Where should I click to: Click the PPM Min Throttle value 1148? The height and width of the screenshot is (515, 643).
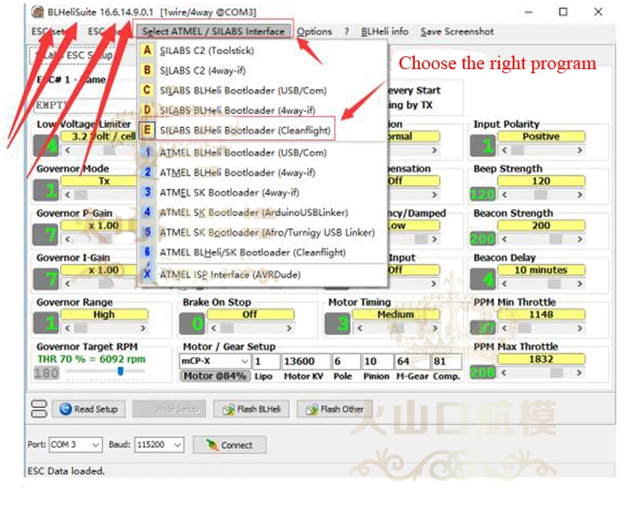(541, 315)
